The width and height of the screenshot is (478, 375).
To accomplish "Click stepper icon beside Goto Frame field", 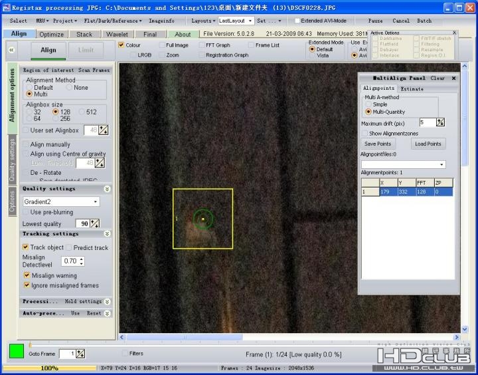I will pos(80,354).
